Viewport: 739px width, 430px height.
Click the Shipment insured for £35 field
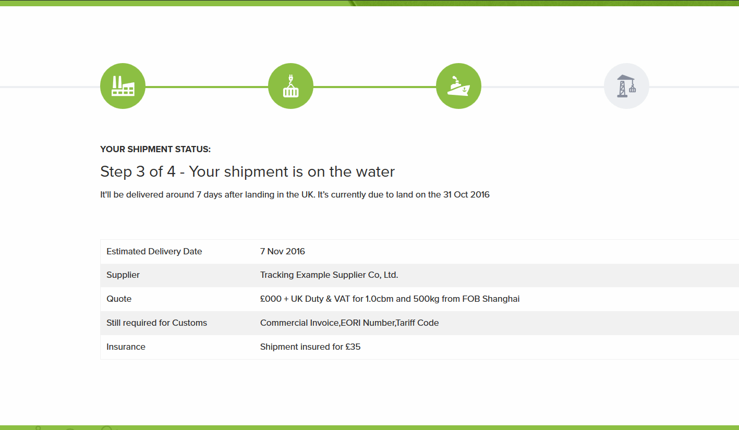click(310, 347)
